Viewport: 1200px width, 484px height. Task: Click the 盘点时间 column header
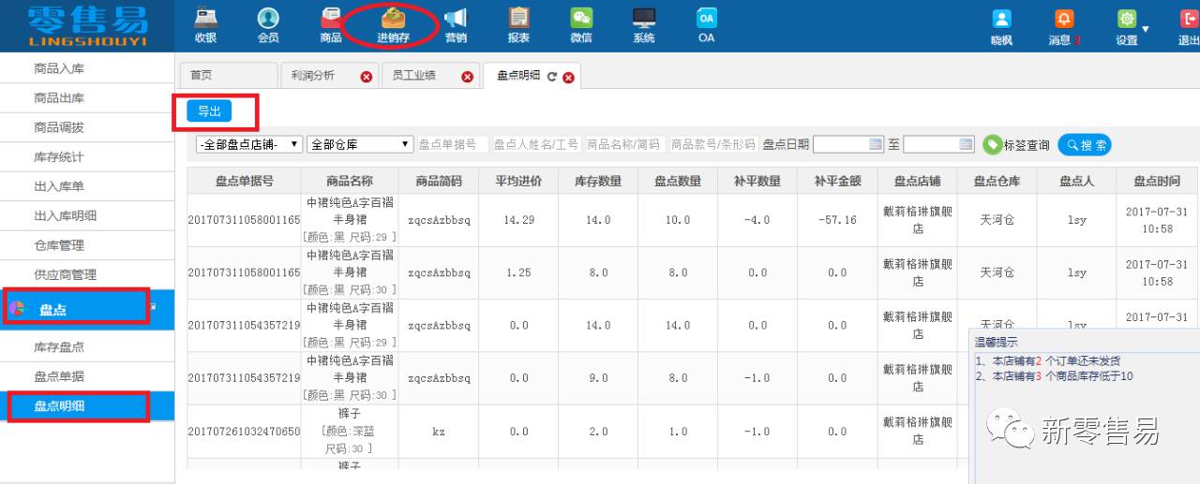click(1157, 181)
